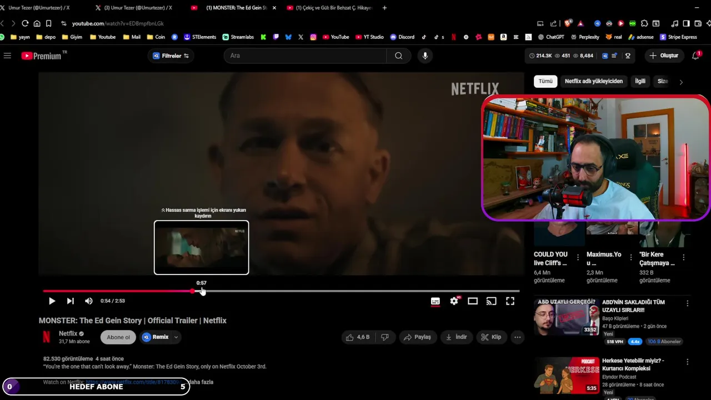The width and height of the screenshot is (711, 400).
Task: Play the video
Action: point(52,301)
